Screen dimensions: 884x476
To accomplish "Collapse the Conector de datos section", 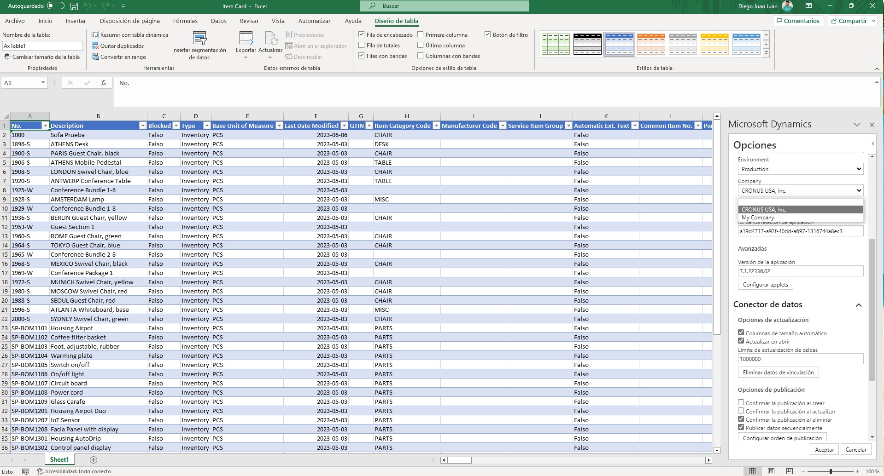I will coord(859,305).
